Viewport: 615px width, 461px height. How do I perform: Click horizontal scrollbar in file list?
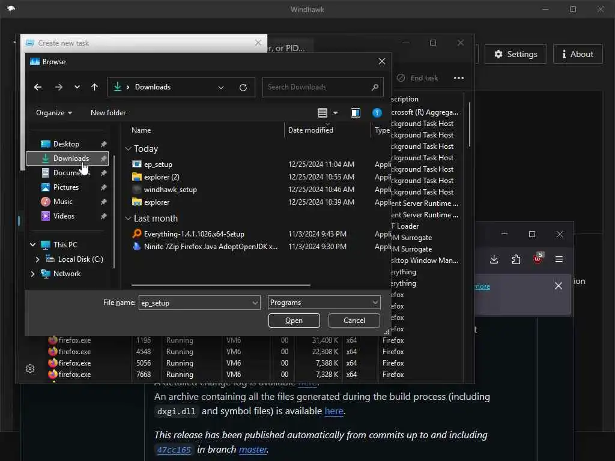(x=221, y=285)
